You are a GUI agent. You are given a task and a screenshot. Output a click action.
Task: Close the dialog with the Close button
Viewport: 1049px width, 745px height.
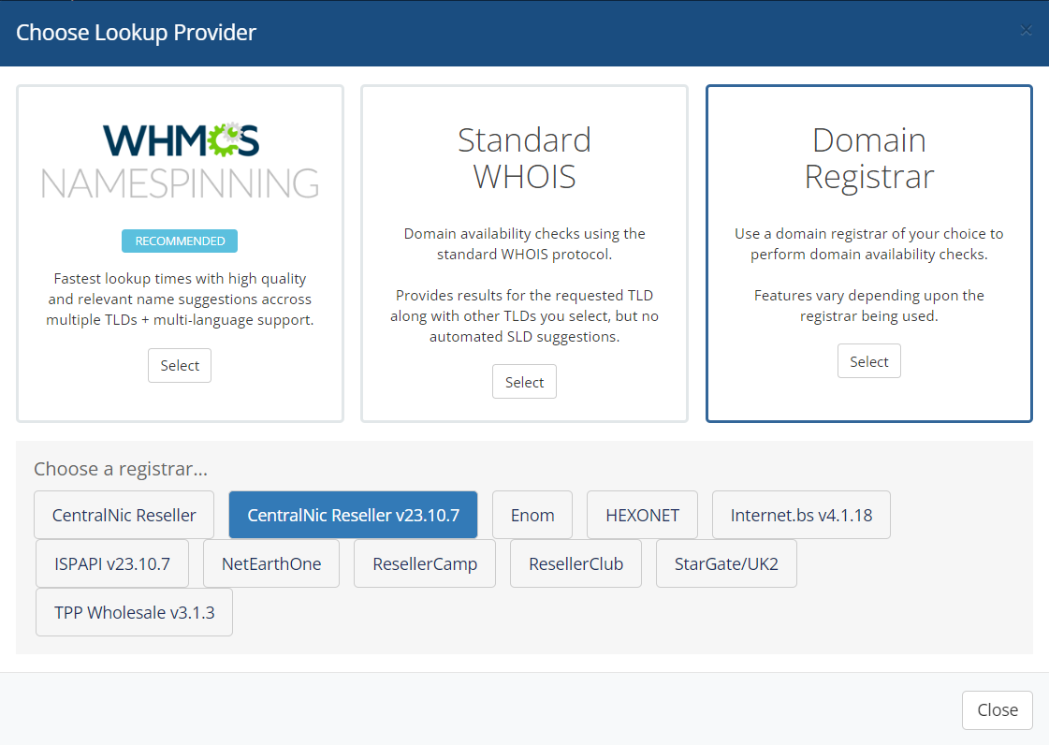[x=998, y=710]
